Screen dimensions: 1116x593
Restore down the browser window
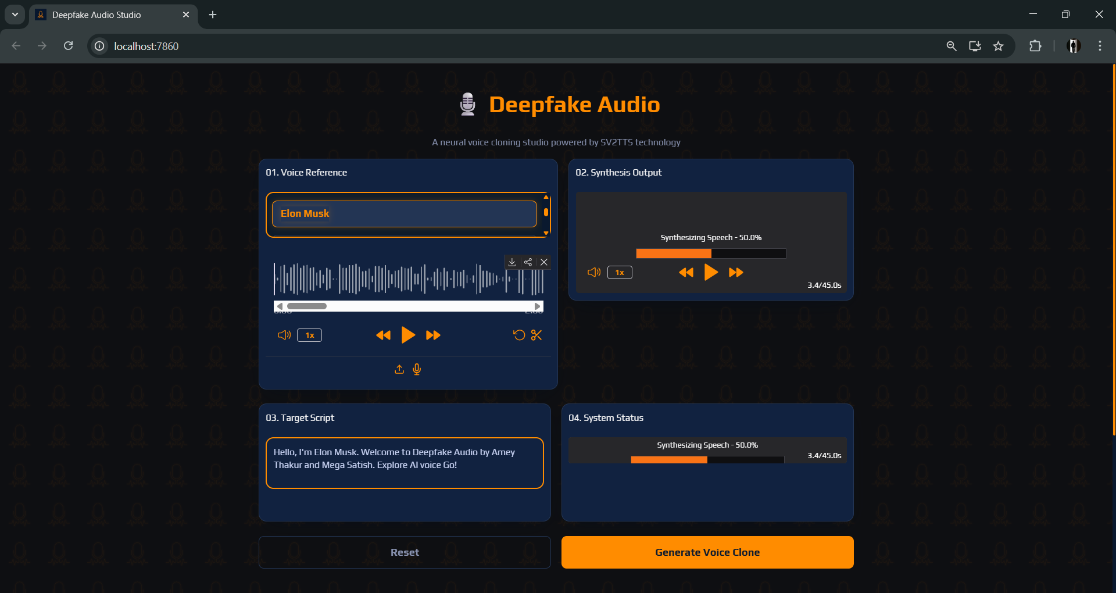click(1065, 15)
